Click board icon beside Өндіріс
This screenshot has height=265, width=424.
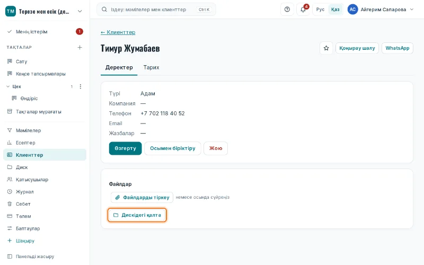click(14, 98)
